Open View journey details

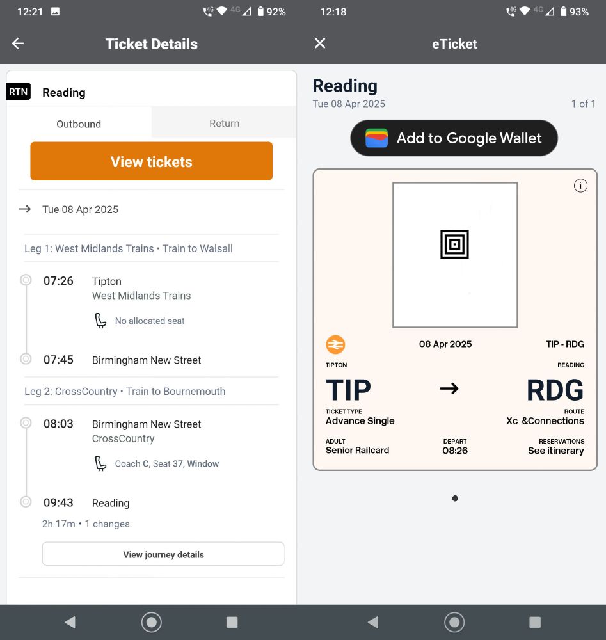163,554
